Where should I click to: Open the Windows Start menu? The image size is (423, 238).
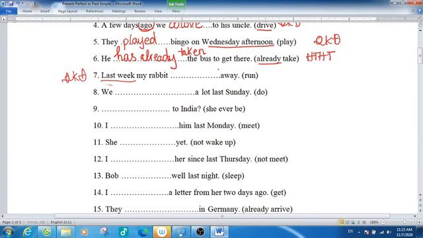tap(8, 232)
